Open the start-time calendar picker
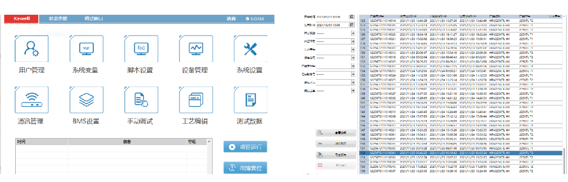Viewport: 568px width, 182px height. pos(352,16)
